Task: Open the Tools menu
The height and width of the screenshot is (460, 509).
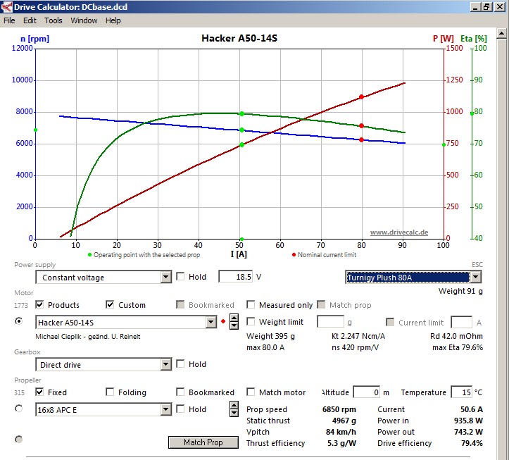Action: 54,20
